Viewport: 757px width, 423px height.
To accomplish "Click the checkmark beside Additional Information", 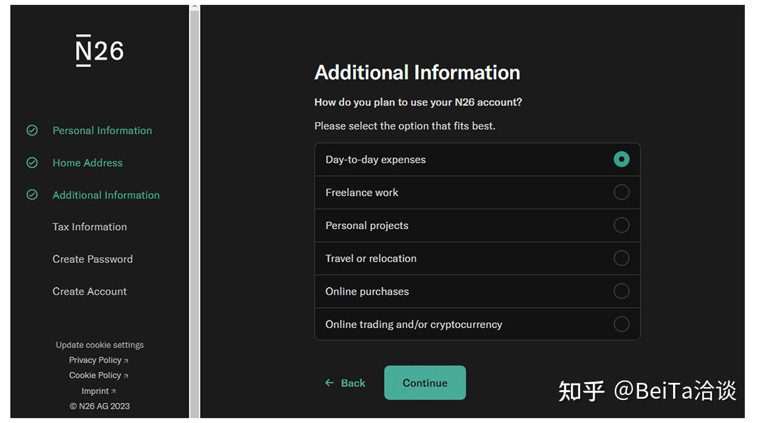I will 32,194.
